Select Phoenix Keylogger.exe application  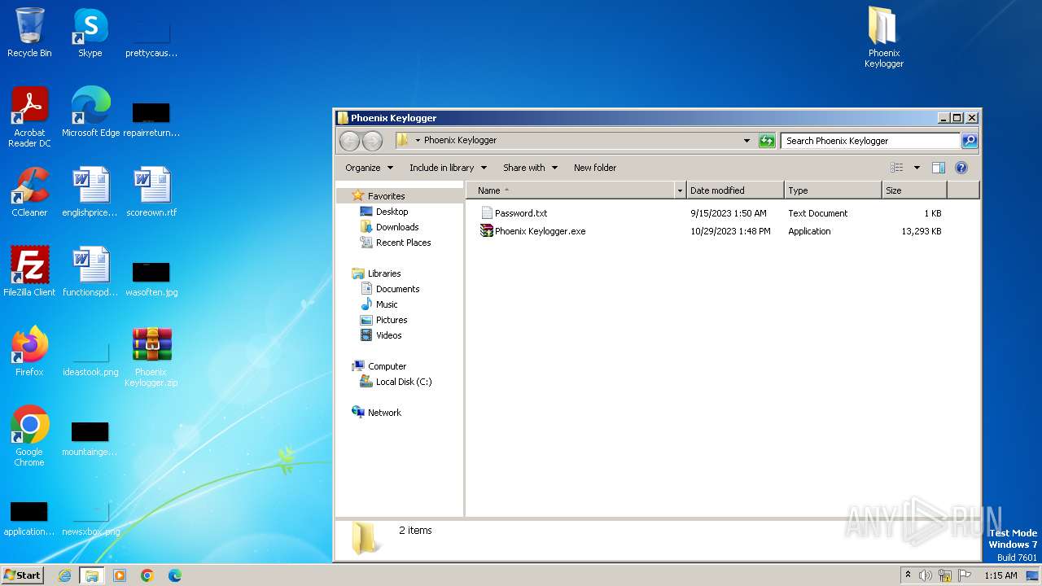point(532,231)
